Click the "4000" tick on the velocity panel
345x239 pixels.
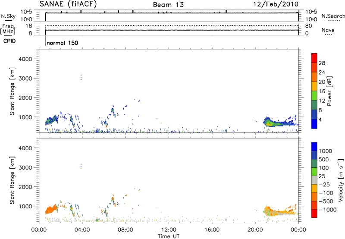(25, 148)
